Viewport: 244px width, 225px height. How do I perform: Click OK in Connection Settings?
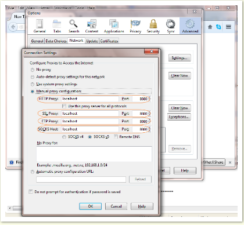[90, 206]
